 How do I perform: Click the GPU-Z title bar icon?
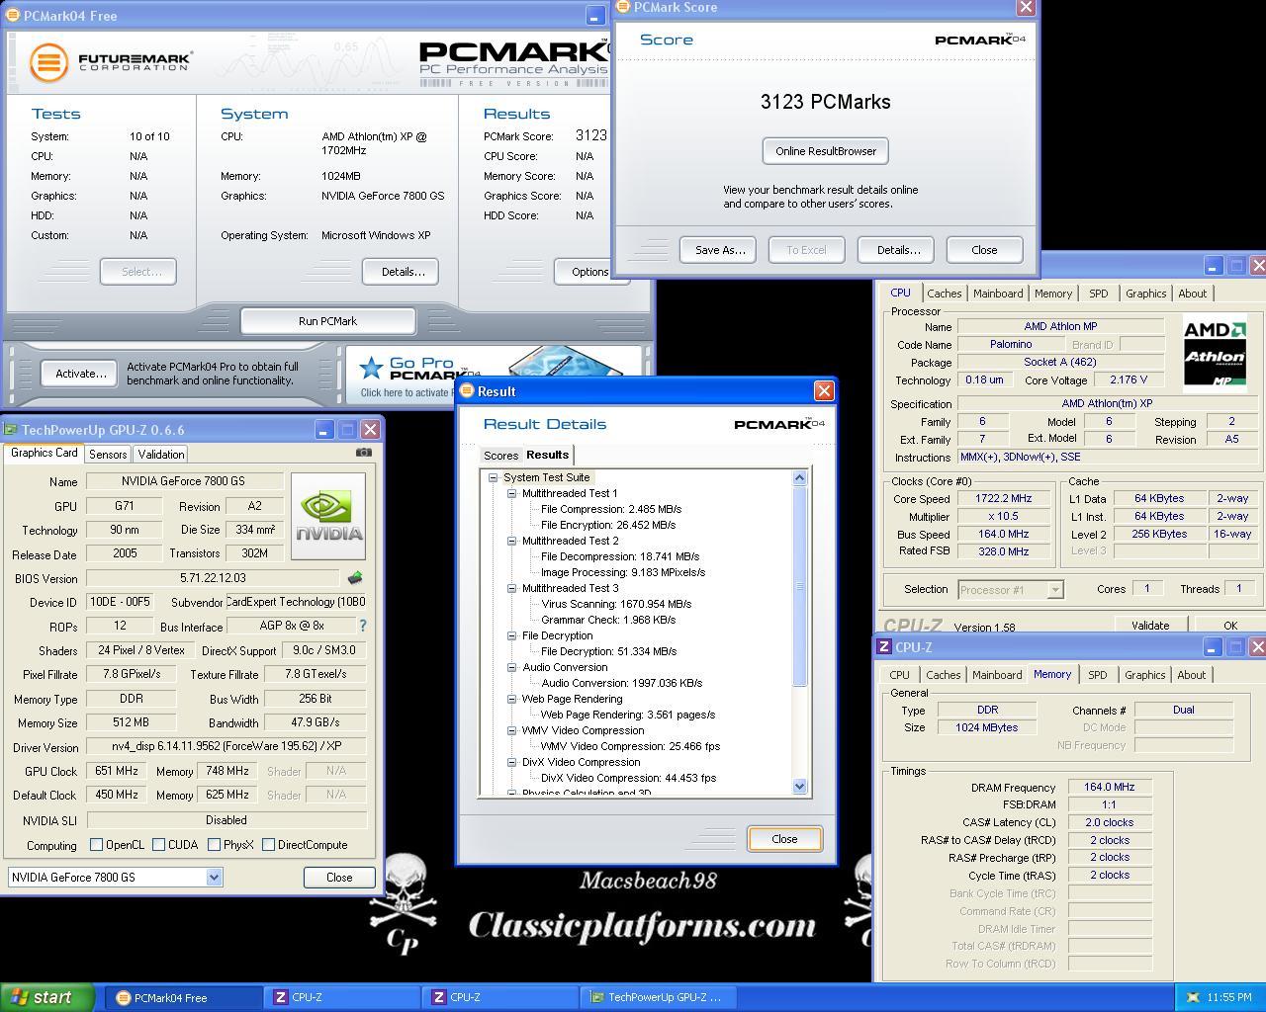click(11, 429)
